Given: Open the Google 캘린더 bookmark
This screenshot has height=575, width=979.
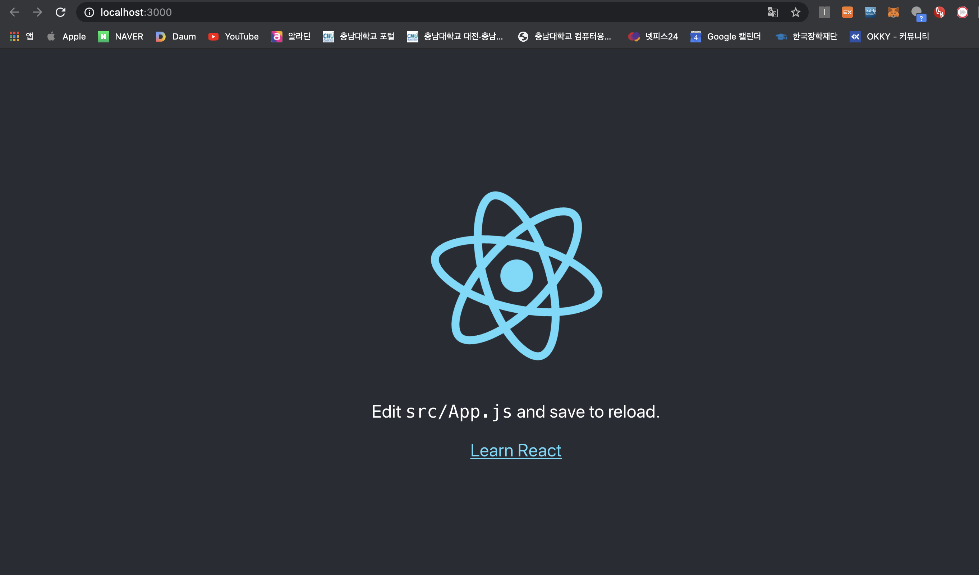Looking at the screenshot, I should click(725, 37).
